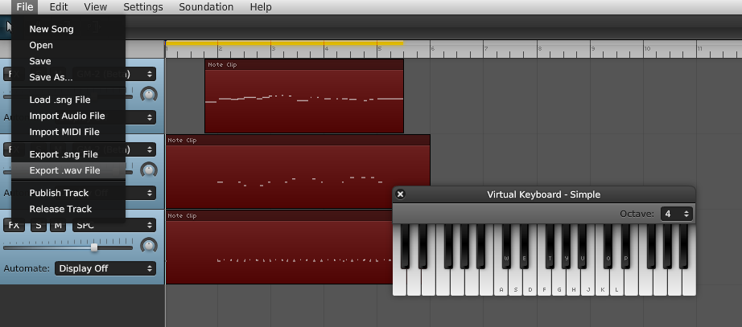Play the white key labeled G

click(x=559, y=284)
